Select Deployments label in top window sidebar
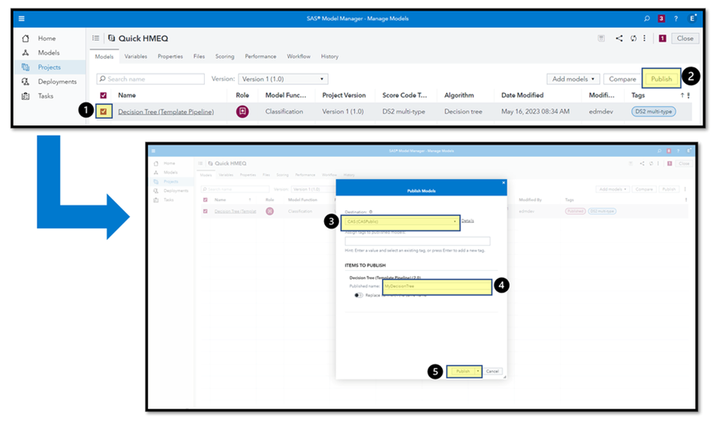This screenshot has width=715, height=424. 57,81
